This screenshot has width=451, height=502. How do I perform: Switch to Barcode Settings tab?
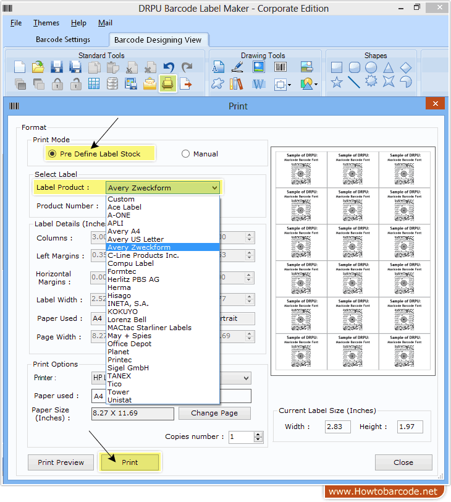[x=63, y=40]
